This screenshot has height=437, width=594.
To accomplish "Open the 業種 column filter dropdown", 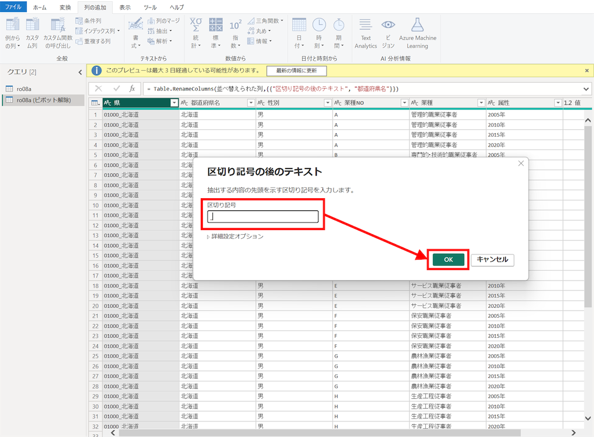I will 481,103.
